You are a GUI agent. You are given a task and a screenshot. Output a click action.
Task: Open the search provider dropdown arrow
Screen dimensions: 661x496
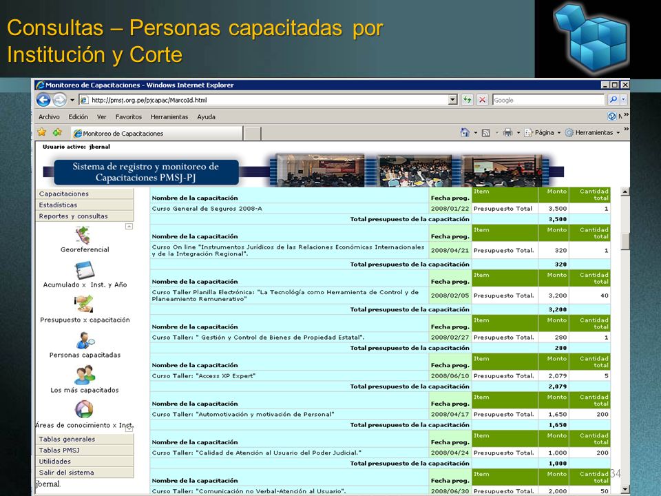click(624, 100)
